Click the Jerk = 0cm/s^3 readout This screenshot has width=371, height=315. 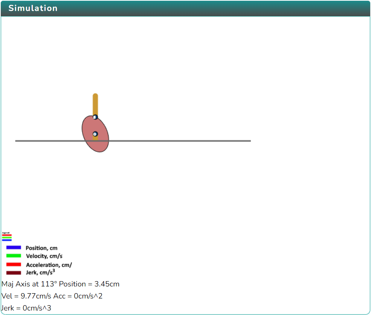(26, 308)
